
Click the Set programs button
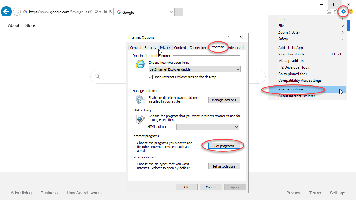coord(224,146)
